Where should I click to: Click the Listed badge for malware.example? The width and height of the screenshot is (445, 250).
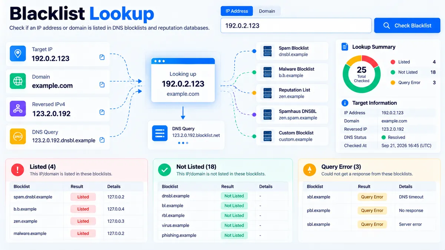tap(83, 233)
